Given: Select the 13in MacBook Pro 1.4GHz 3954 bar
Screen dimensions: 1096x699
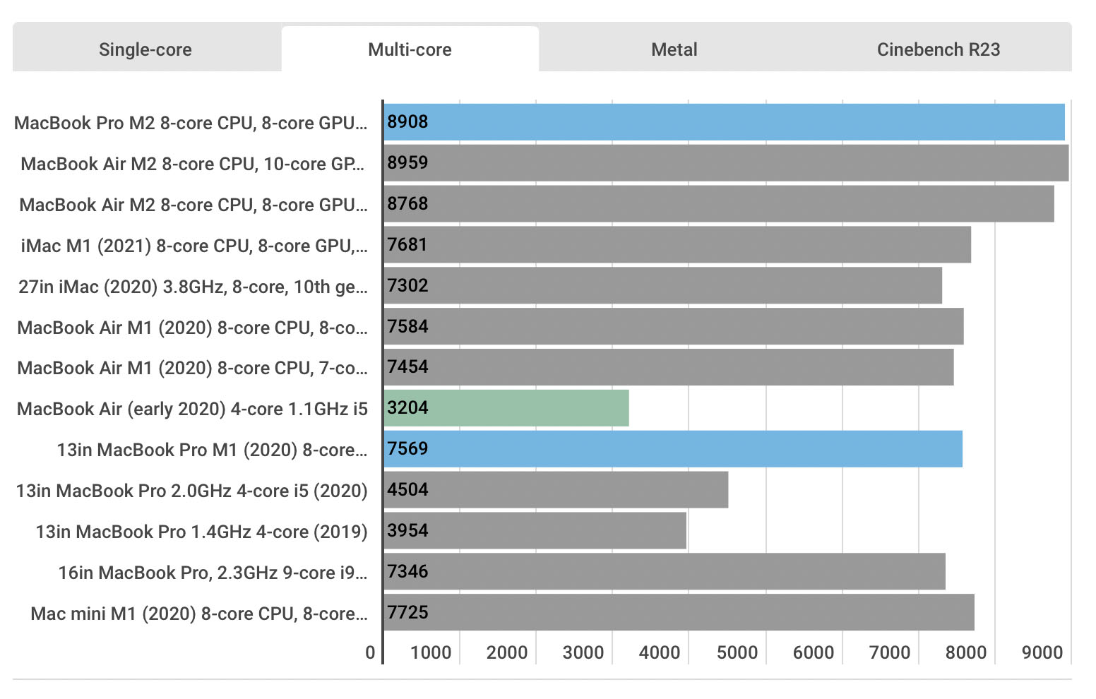Looking at the screenshot, I should point(535,531).
